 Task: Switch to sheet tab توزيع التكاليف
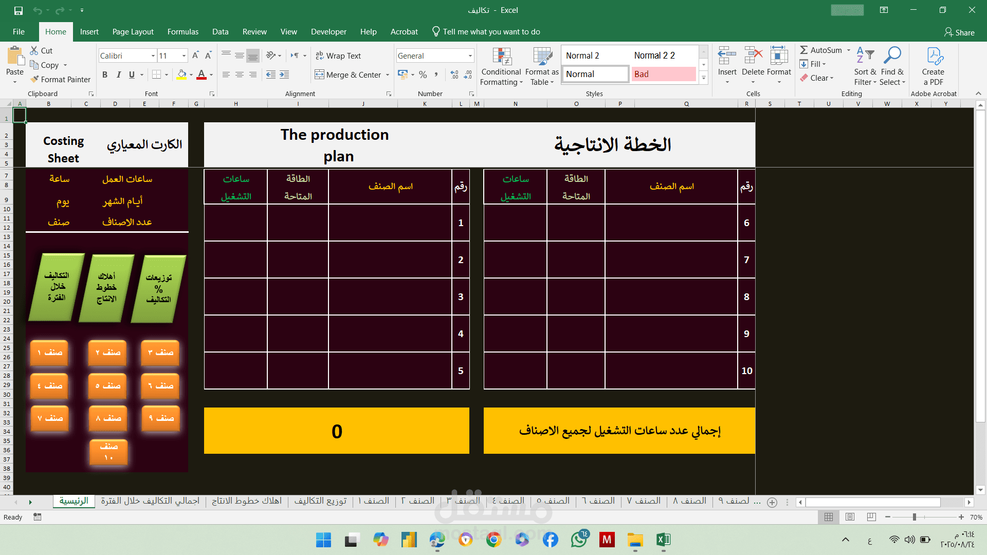(x=320, y=501)
